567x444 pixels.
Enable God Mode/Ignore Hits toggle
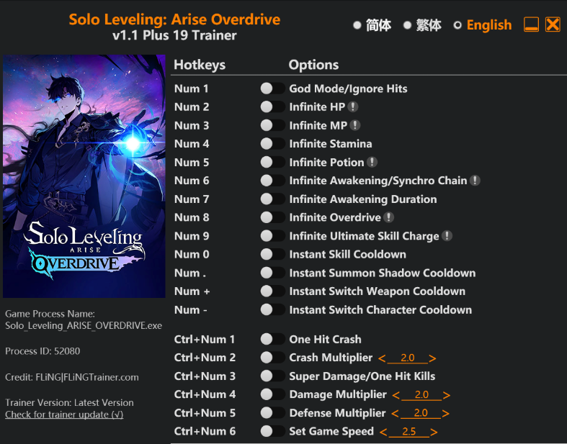click(272, 89)
